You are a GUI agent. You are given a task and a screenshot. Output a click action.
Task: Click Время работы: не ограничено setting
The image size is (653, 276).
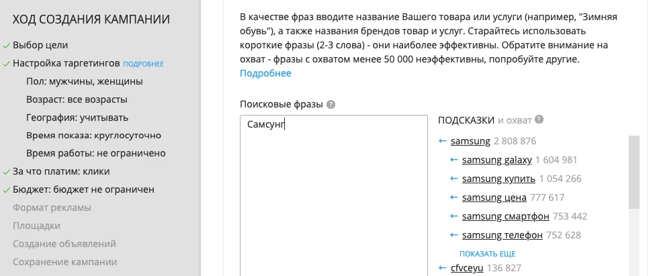click(96, 153)
